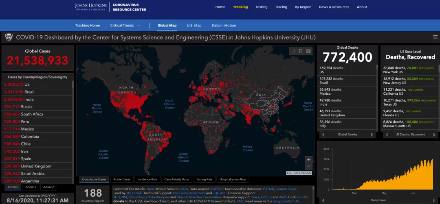Zoom in the map with plus button
This screenshot has width=440, height=204.
pyautogui.click(x=309, y=160)
